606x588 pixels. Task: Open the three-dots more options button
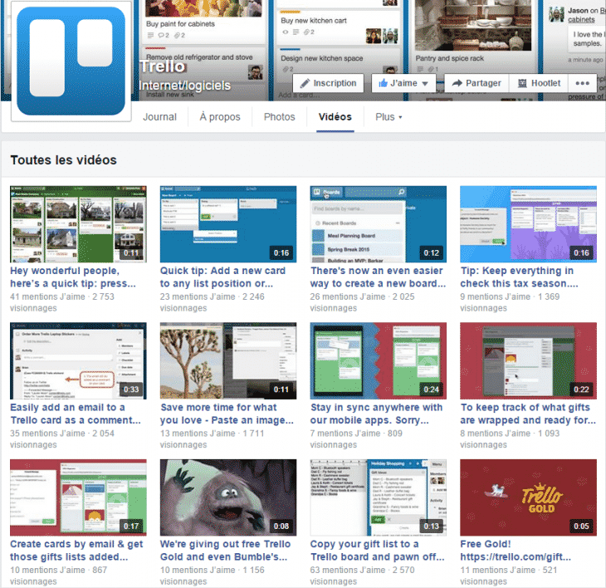pyautogui.click(x=582, y=83)
